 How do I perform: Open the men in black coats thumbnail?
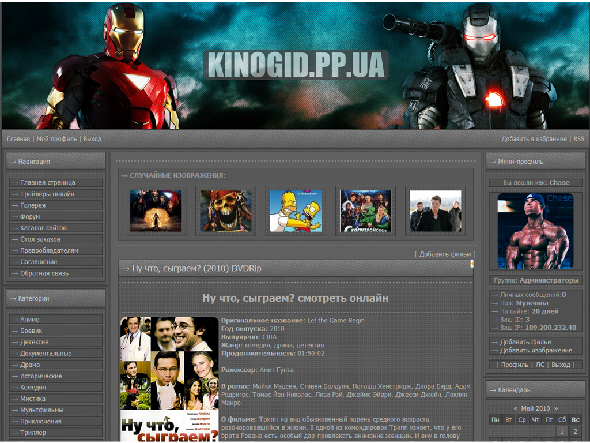click(436, 211)
